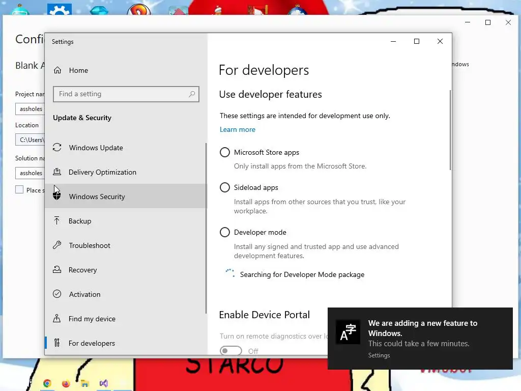The width and height of the screenshot is (521, 391).
Task: Go to Settings Home via house icon
Action: coord(57,70)
